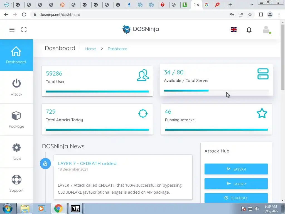Launch LAYER 4 attack button
285x214 pixels.
[236, 169]
